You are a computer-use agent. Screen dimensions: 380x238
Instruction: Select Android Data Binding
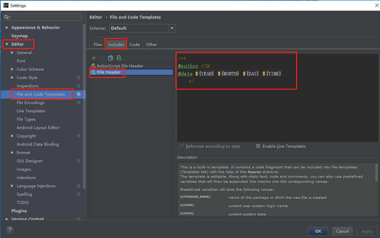37,144
